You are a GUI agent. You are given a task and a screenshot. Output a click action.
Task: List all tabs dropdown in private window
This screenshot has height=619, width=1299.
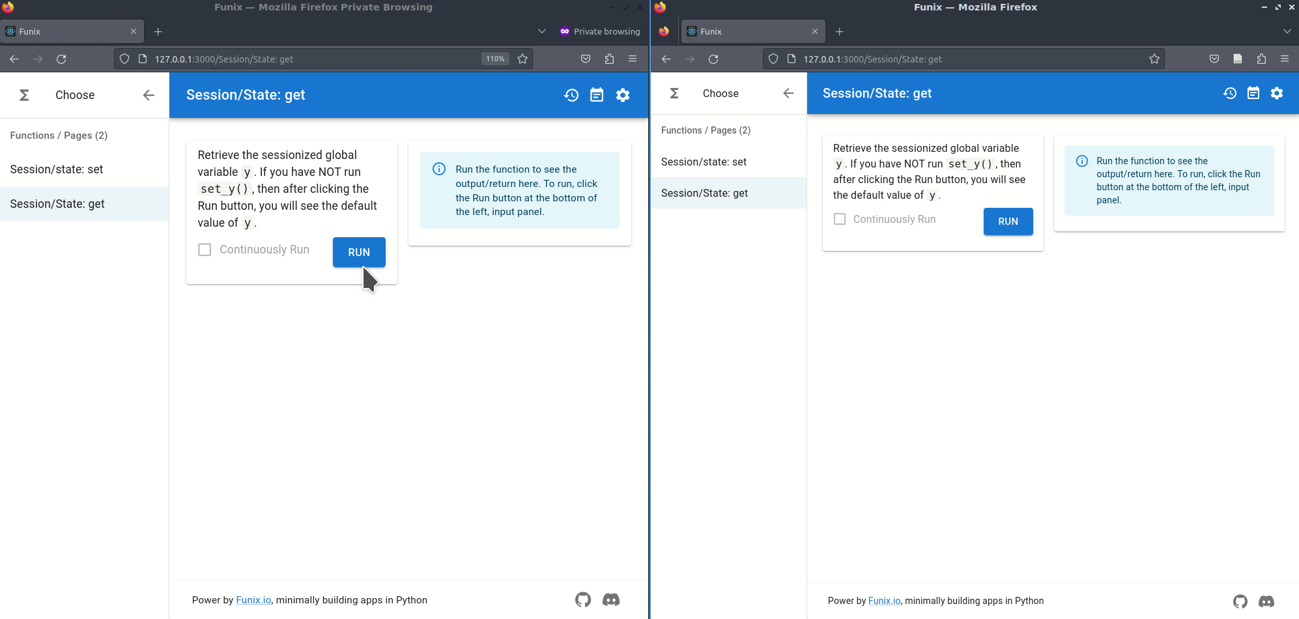pos(542,31)
